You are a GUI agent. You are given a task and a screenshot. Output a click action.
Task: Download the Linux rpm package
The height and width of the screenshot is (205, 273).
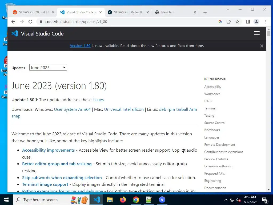(x=171, y=109)
